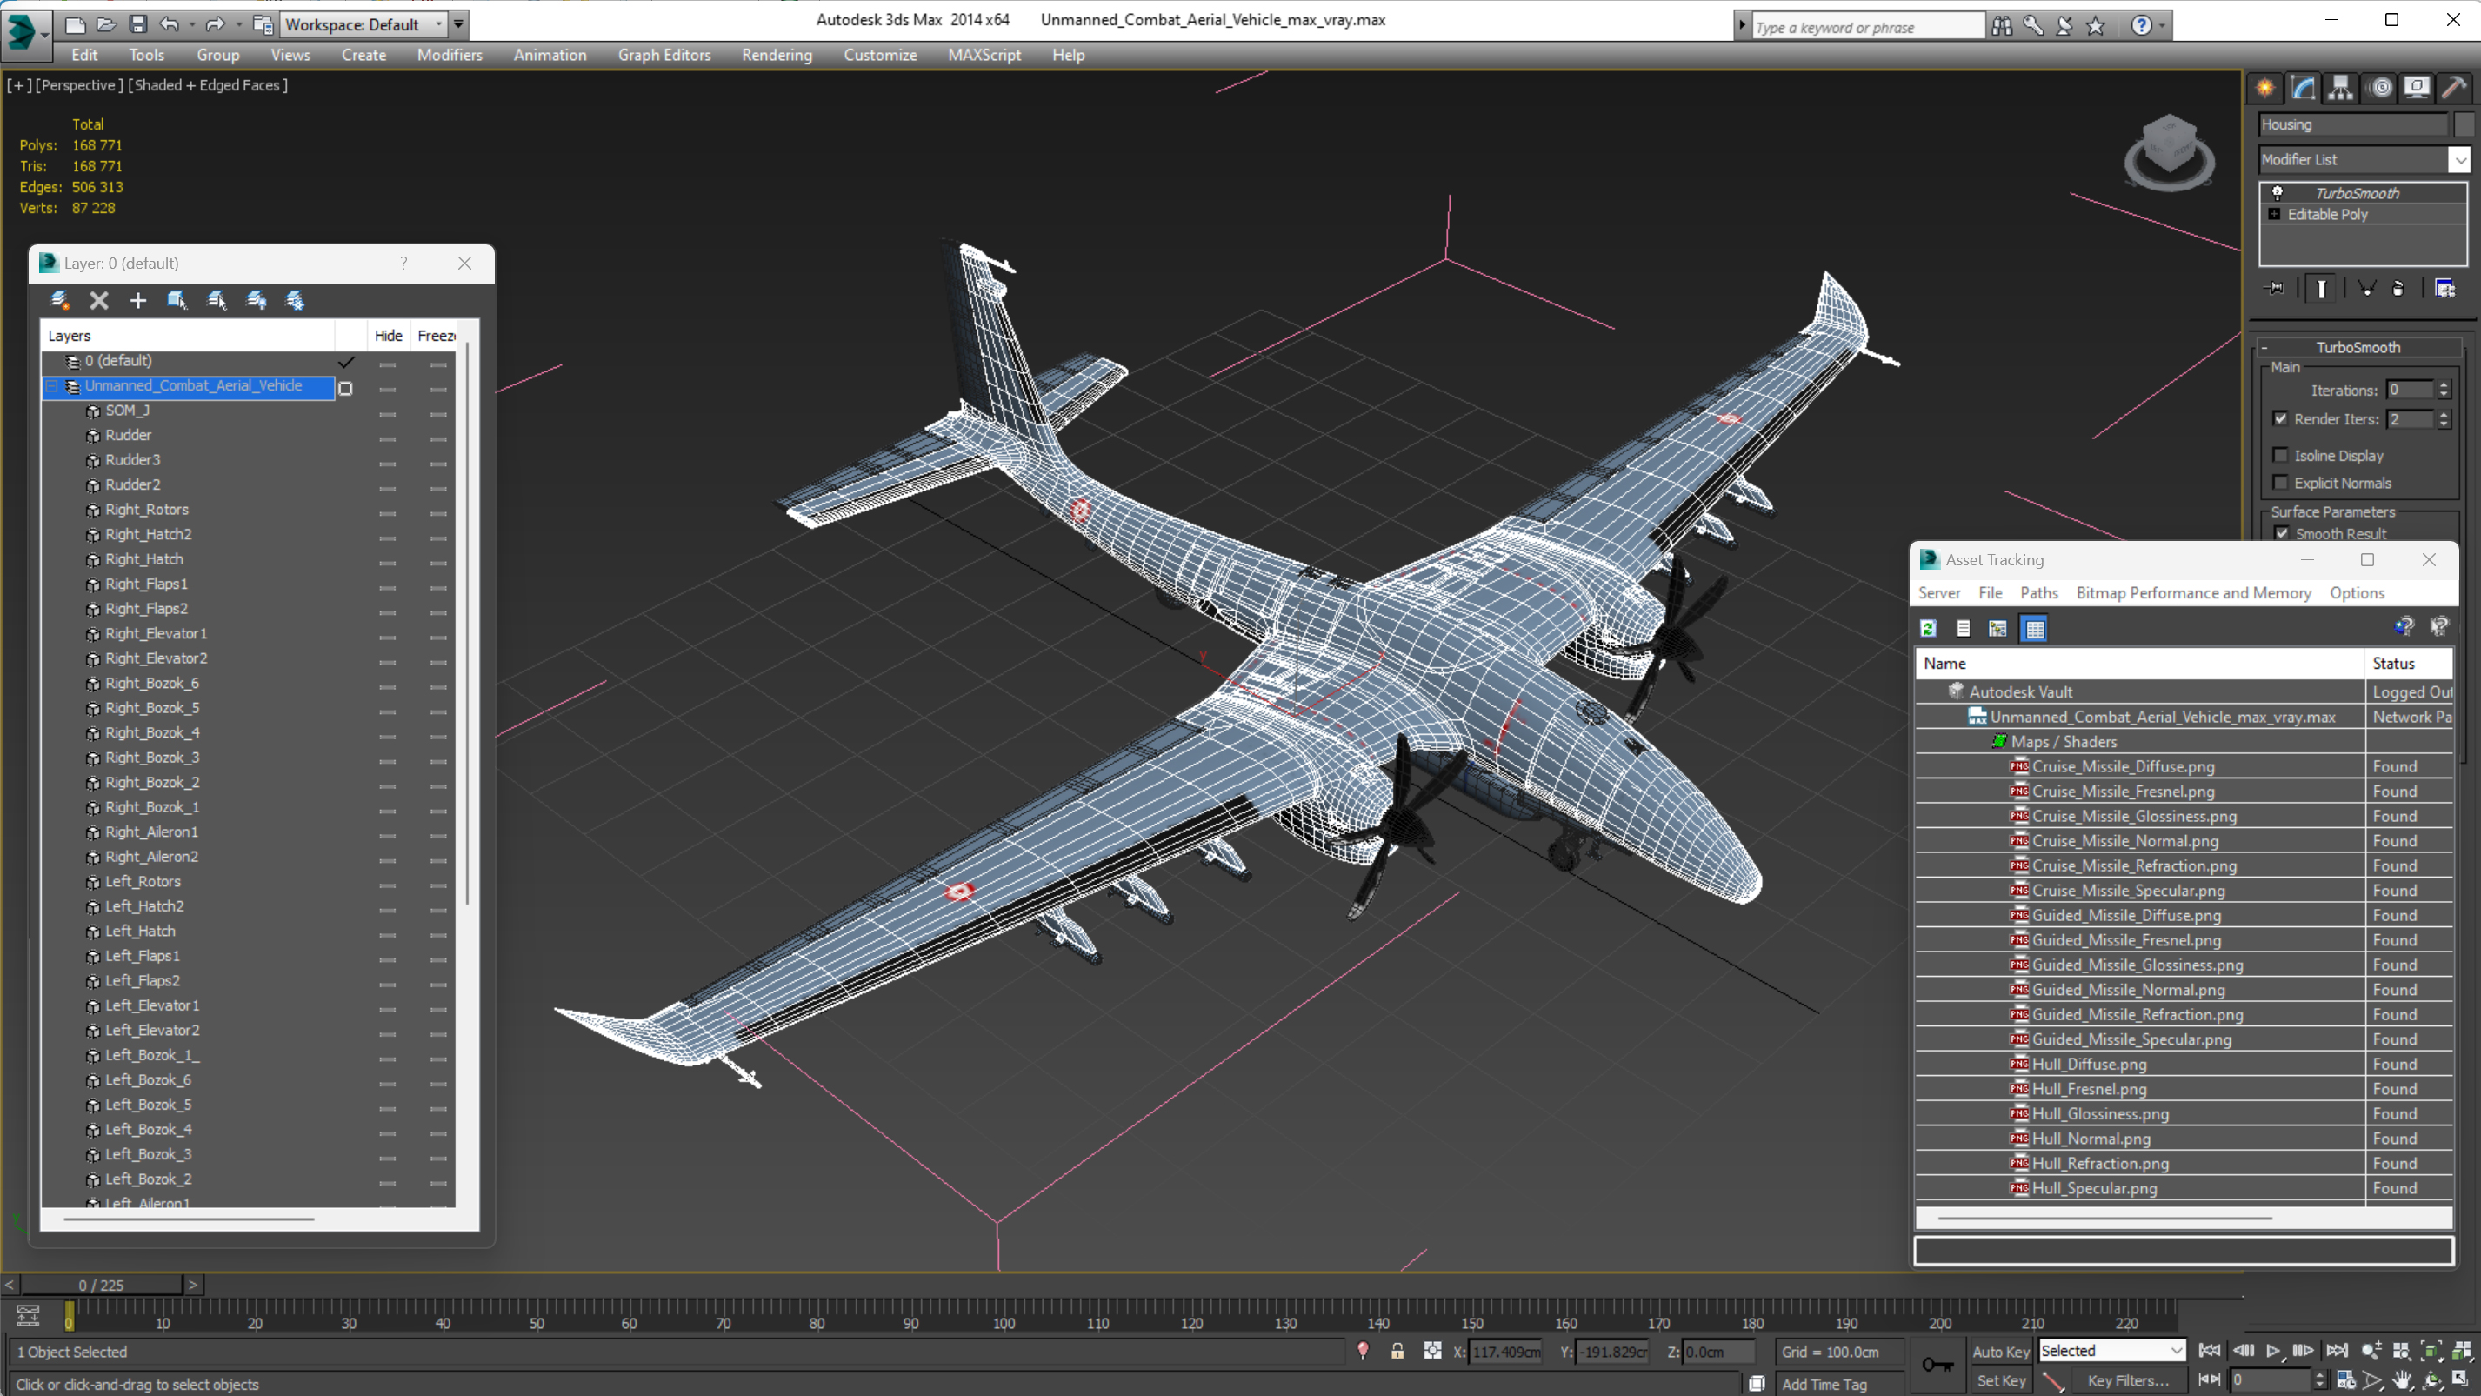Screen dimensions: 2481x1396
Task: Enable the Isoline Display checkbox
Action: tap(2280, 455)
